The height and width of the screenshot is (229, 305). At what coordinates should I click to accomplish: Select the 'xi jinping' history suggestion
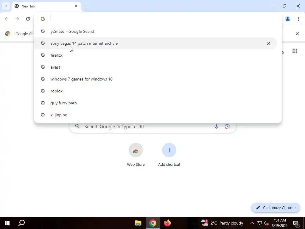[x=155, y=115]
